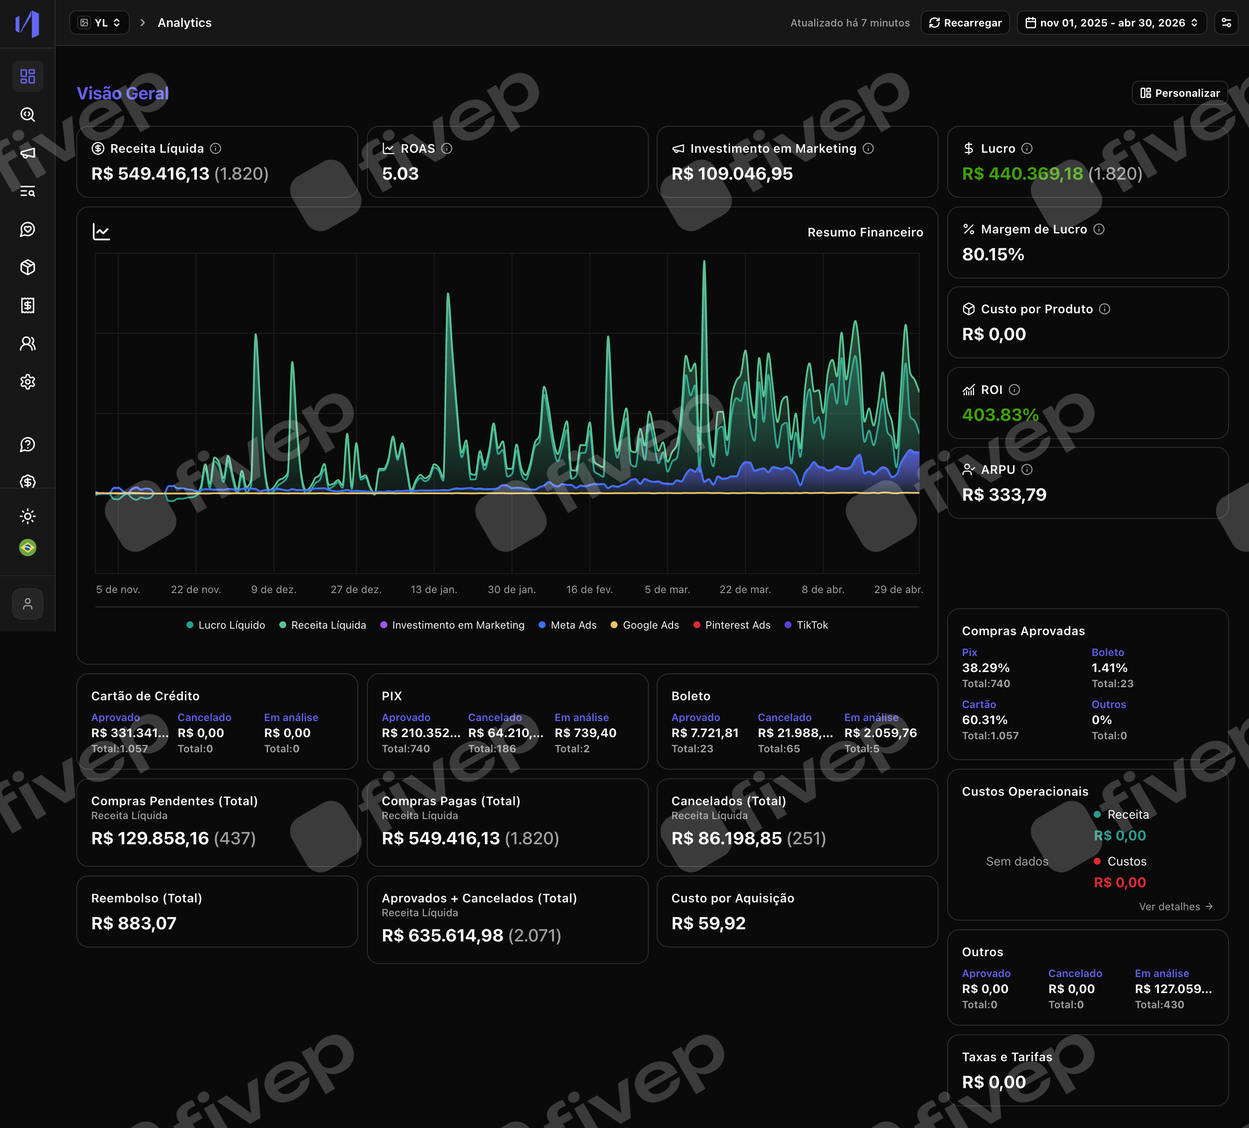Image resolution: width=1249 pixels, height=1128 pixels.
Task: Click the ROI value 403.83%
Action: tap(1000, 415)
